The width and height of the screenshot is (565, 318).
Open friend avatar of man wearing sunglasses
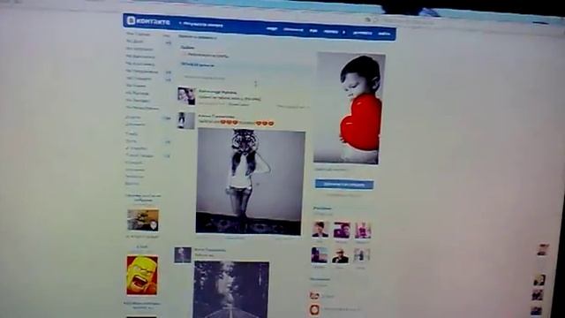pyautogui.click(x=341, y=255)
